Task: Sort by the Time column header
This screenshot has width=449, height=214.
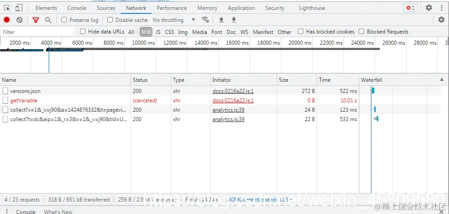Action: (338, 80)
